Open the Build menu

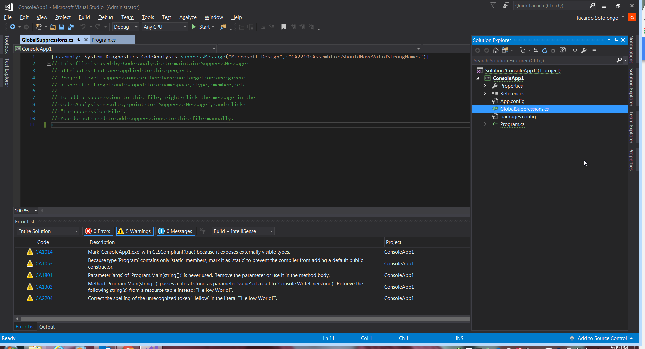[84, 17]
